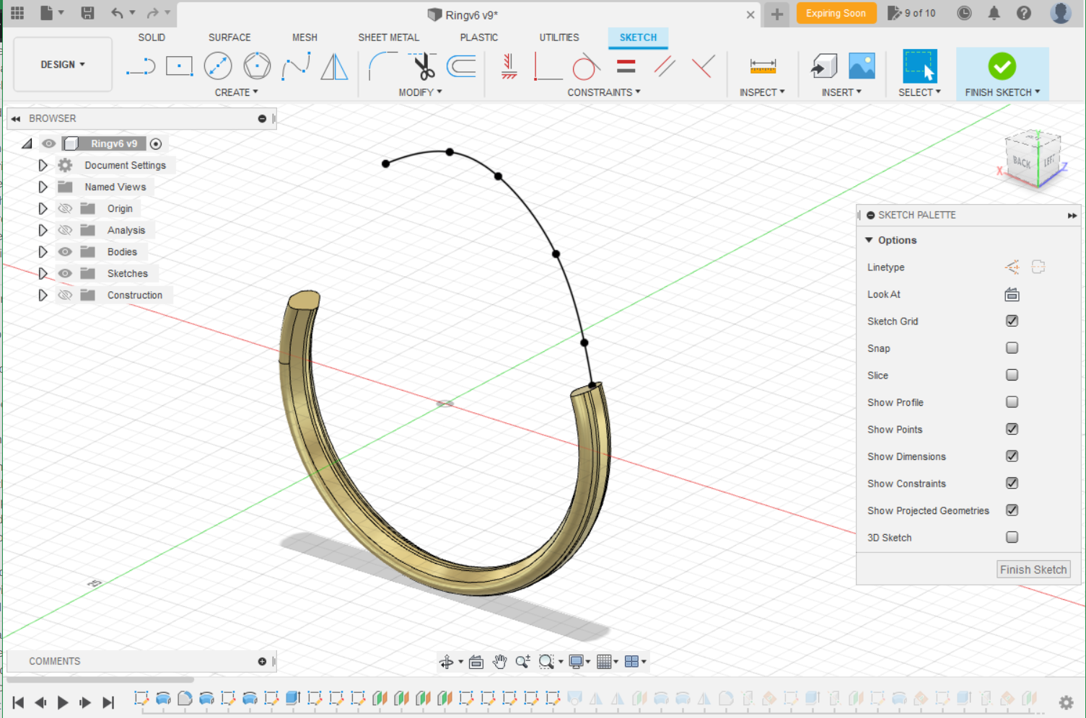Click the Sketch Dimension measure icon
The height and width of the screenshot is (718, 1086).
click(763, 66)
